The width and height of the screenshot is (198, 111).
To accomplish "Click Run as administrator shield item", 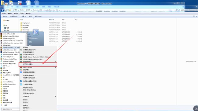I will tap(29, 50).
